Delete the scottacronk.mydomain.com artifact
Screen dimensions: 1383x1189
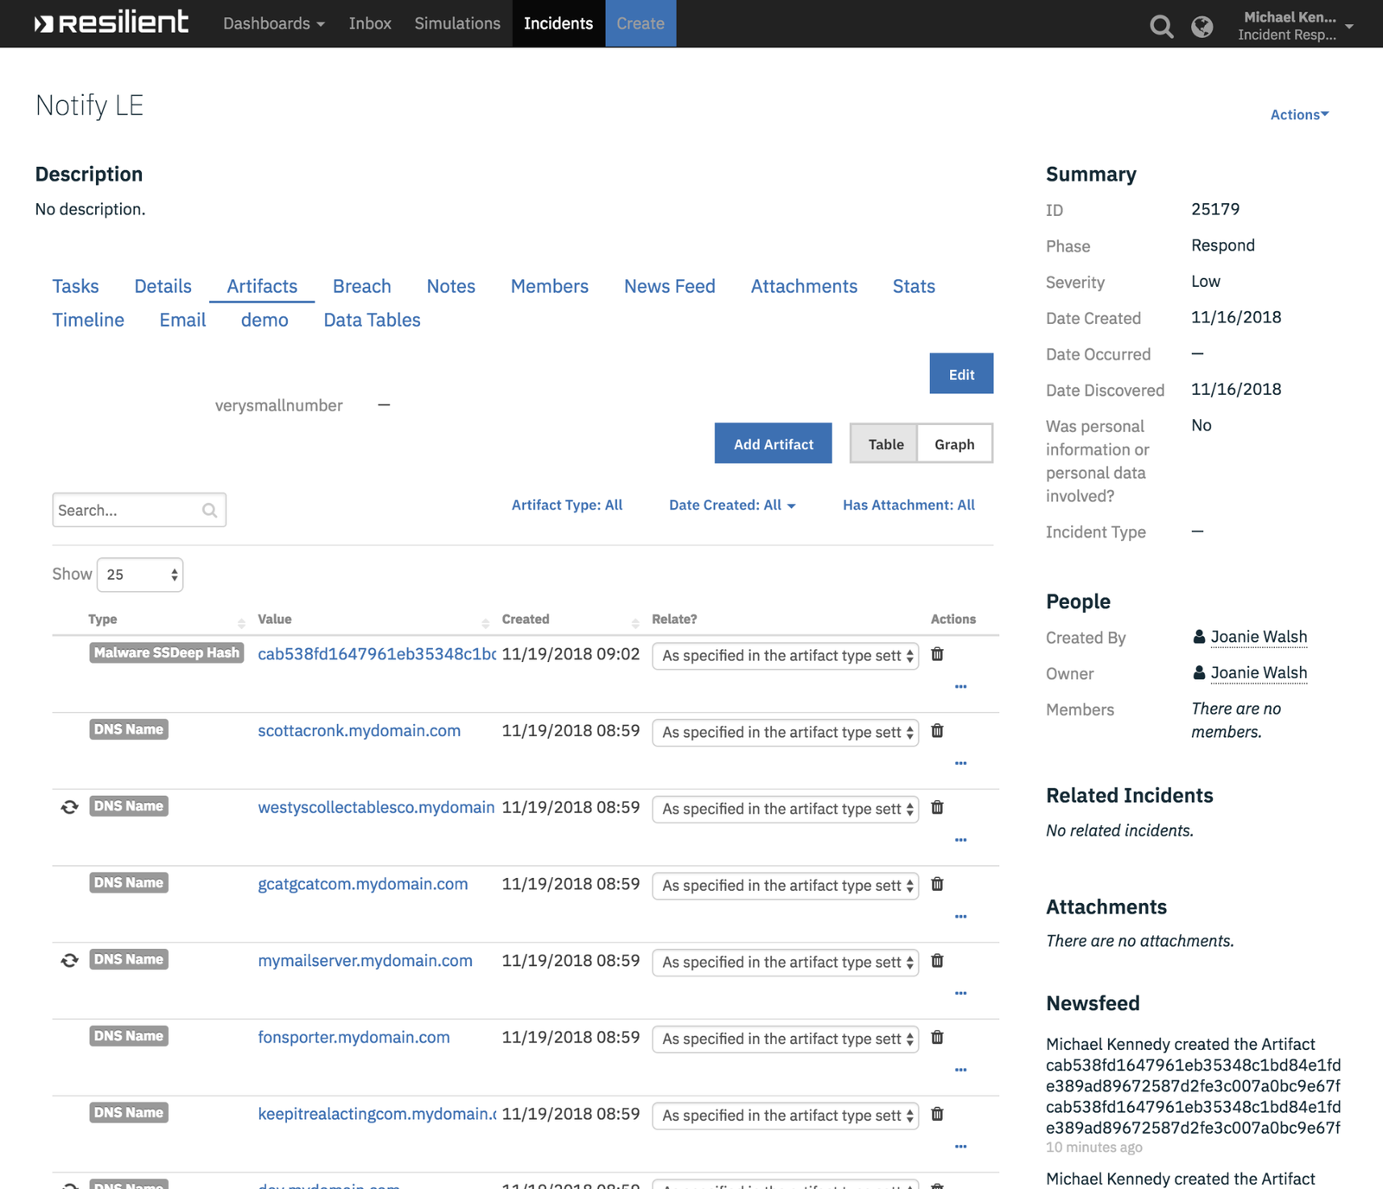[x=937, y=731]
